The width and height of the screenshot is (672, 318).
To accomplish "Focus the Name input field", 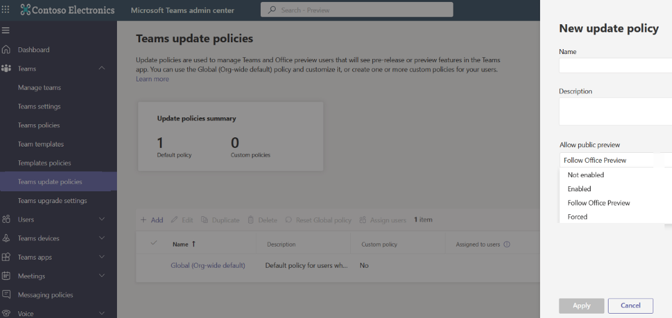I will 615,66.
